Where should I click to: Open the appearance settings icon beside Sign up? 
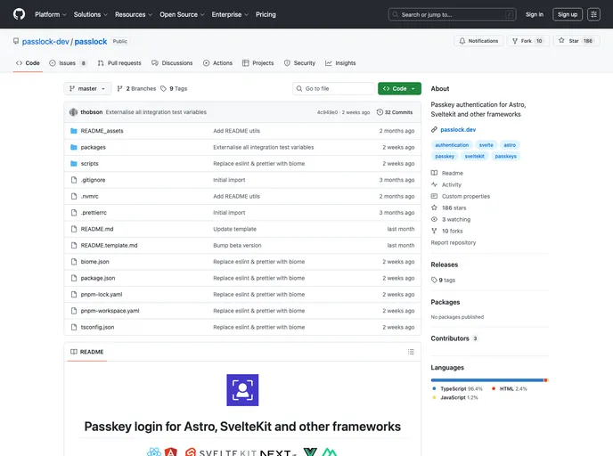593,14
